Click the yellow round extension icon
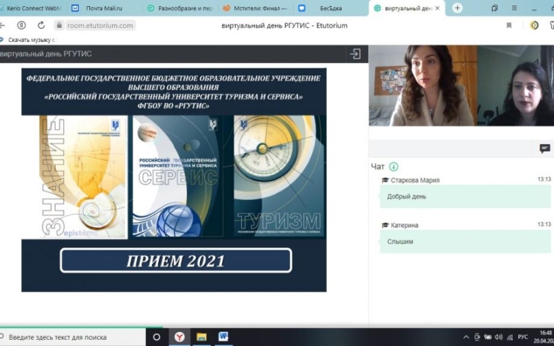 (x=534, y=26)
